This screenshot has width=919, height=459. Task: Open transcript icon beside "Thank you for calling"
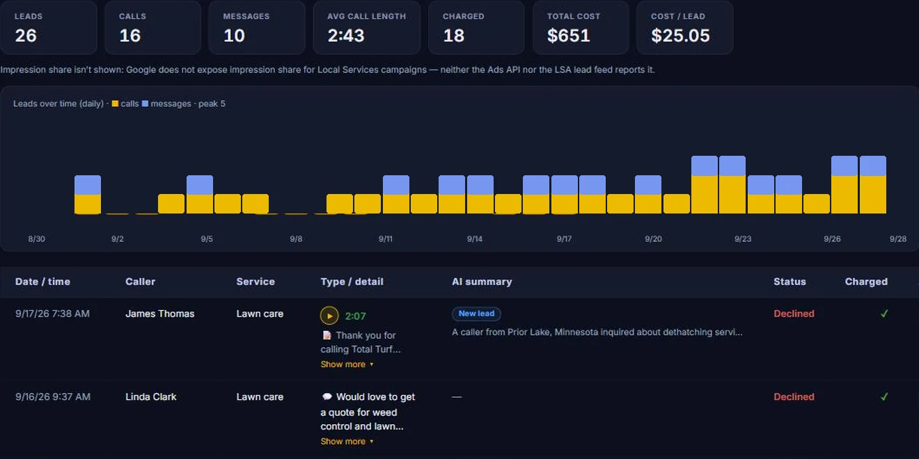click(327, 335)
